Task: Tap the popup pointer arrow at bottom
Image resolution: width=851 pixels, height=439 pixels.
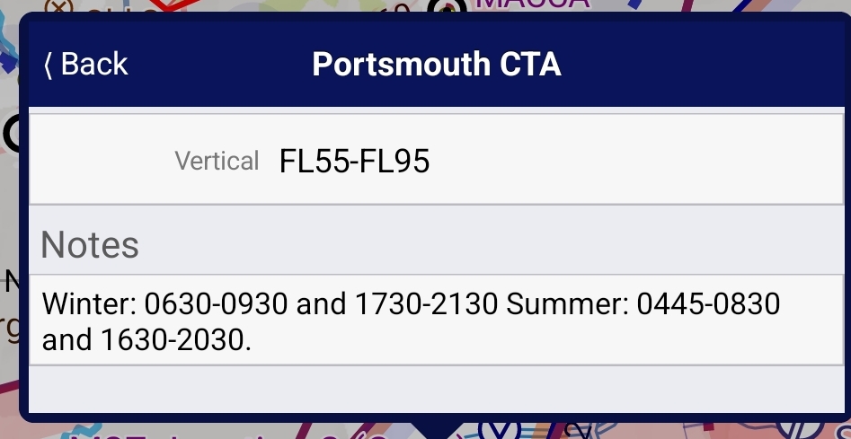Action: [436, 429]
